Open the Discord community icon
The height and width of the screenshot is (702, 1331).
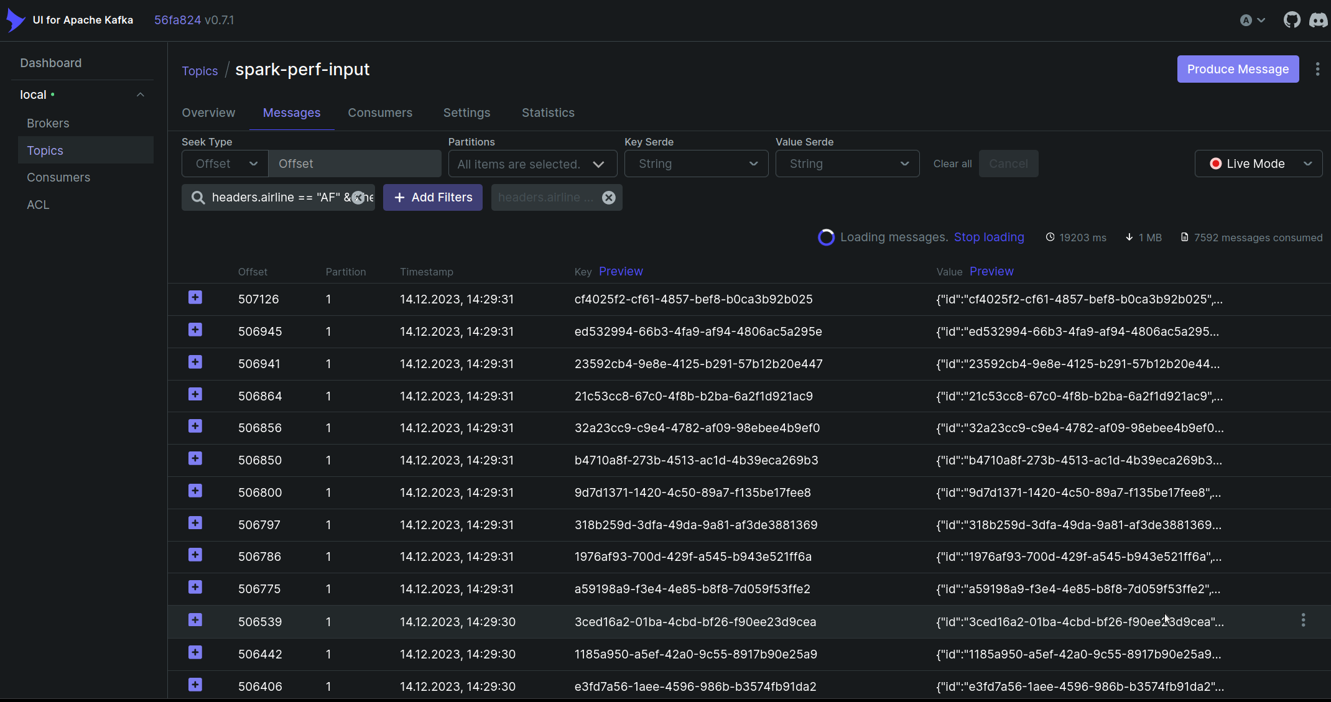[1318, 20]
